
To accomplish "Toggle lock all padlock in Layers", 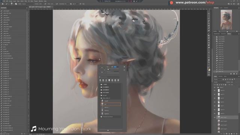I will click(225, 85).
